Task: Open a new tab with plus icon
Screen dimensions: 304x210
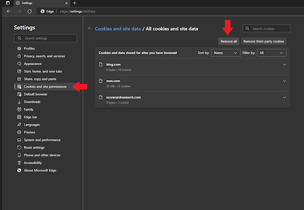Action: point(75,3)
